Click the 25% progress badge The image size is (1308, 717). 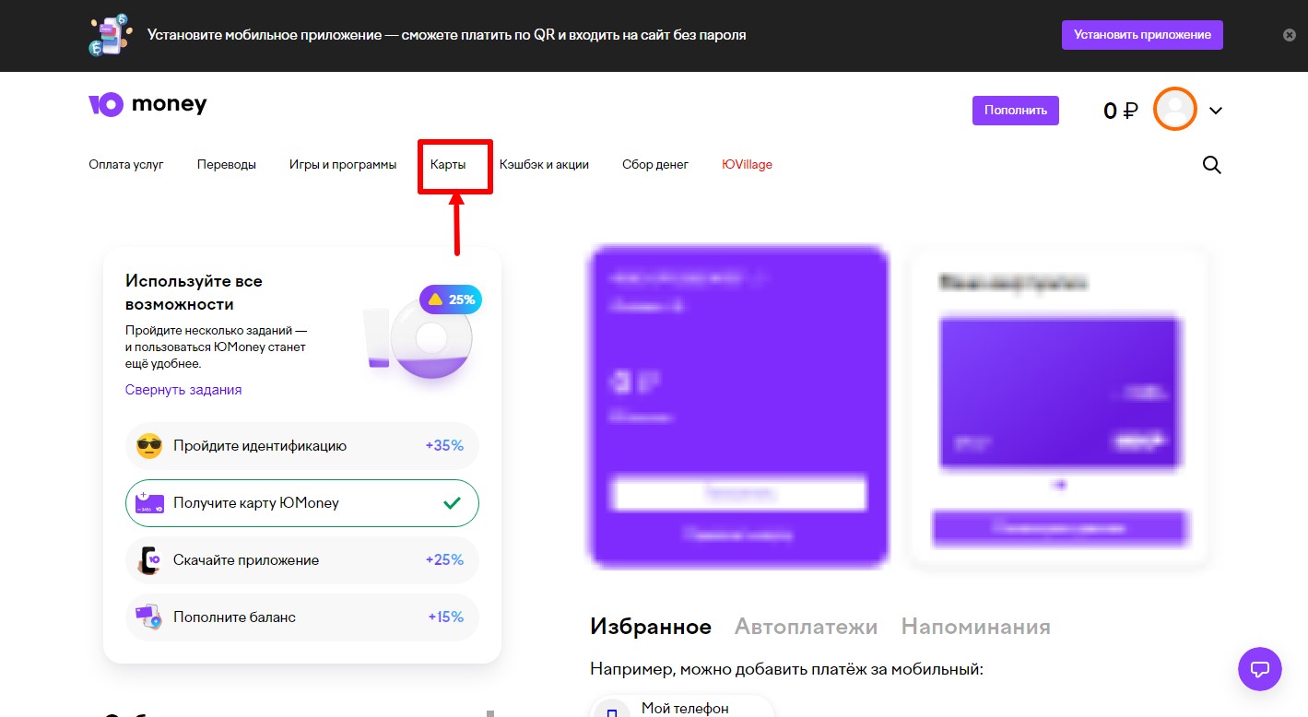[x=451, y=300]
